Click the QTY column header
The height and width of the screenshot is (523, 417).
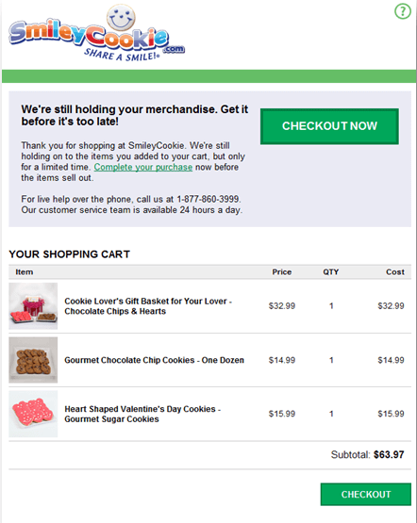pos(331,271)
